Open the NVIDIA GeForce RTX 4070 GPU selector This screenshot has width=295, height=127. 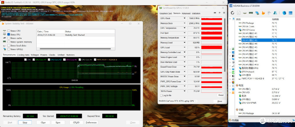[x=178, y=101]
